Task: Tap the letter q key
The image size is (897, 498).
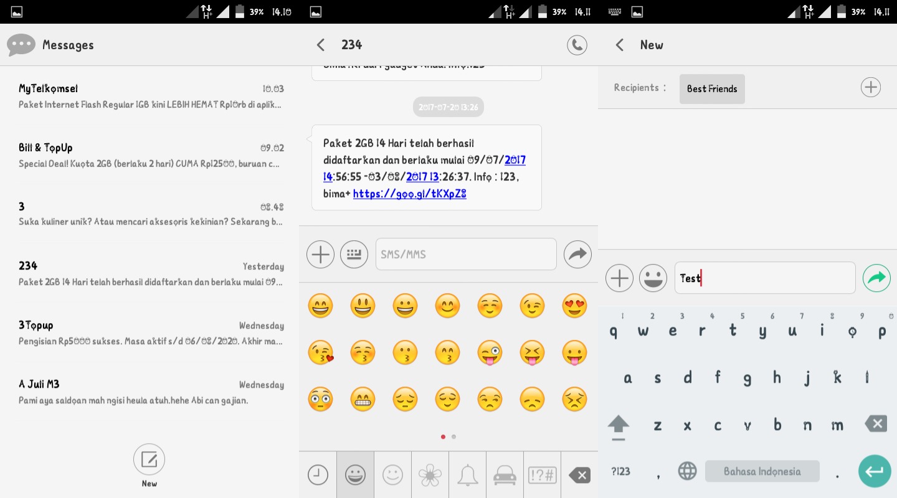Action: point(614,331)
